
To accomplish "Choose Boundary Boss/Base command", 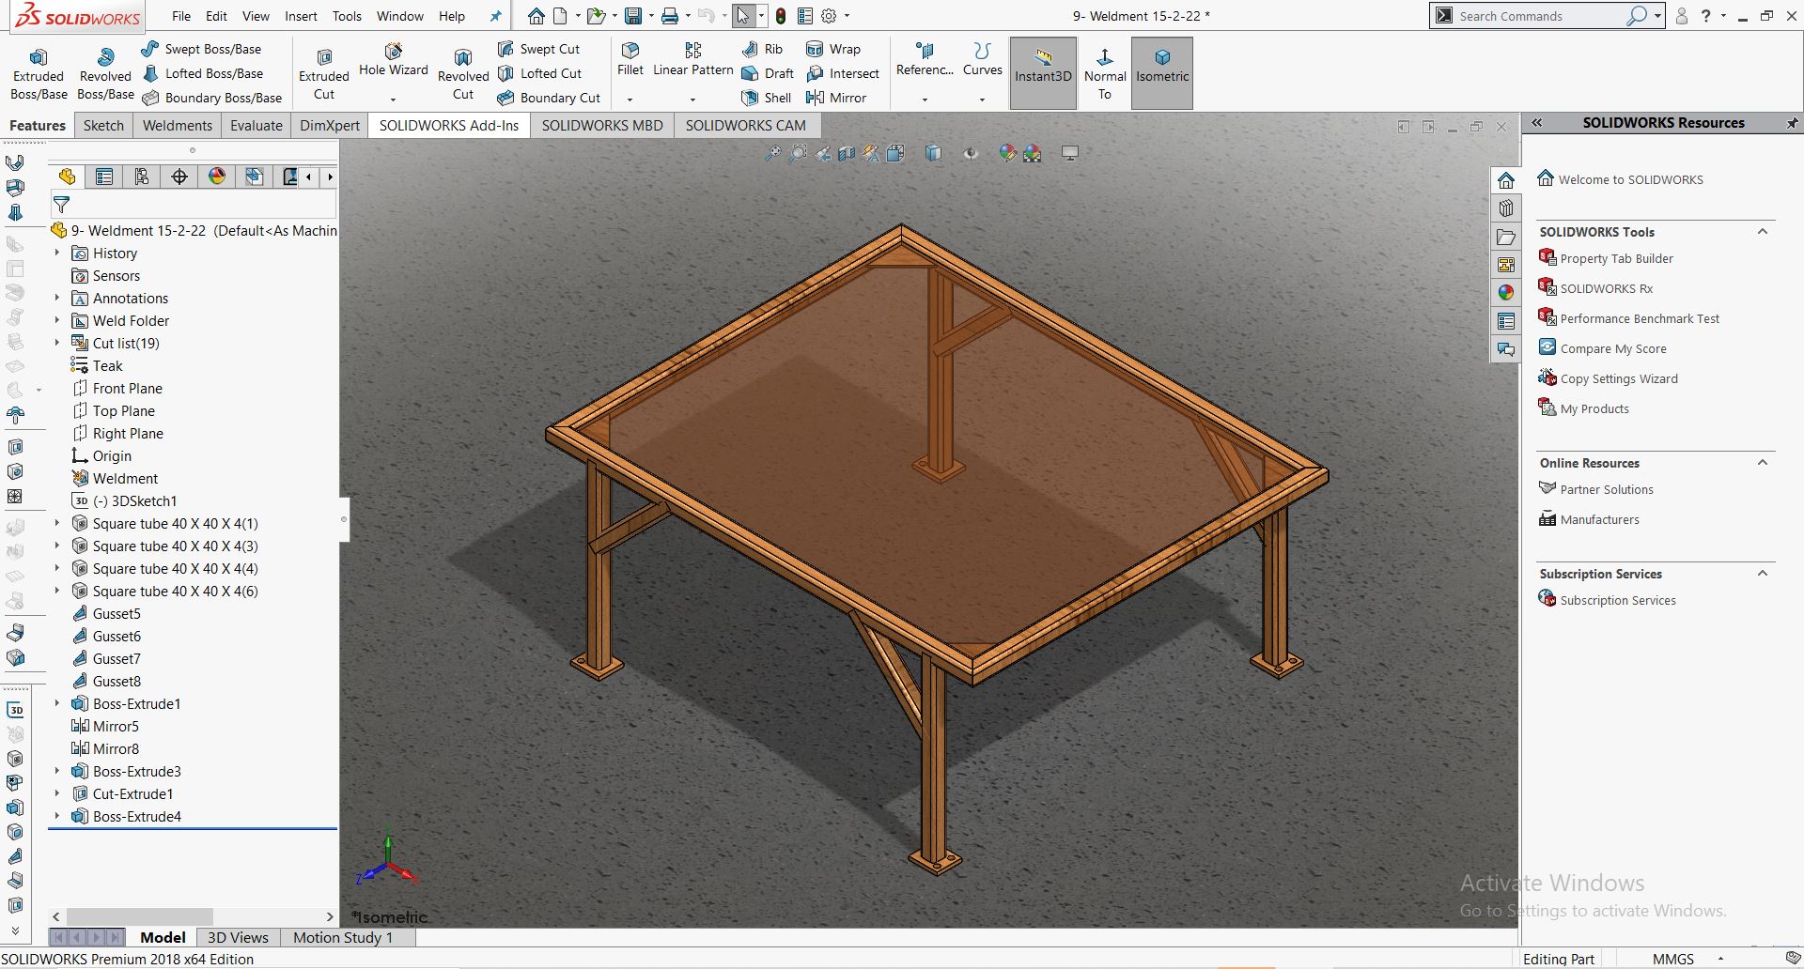I will click(x=211, y=98).
